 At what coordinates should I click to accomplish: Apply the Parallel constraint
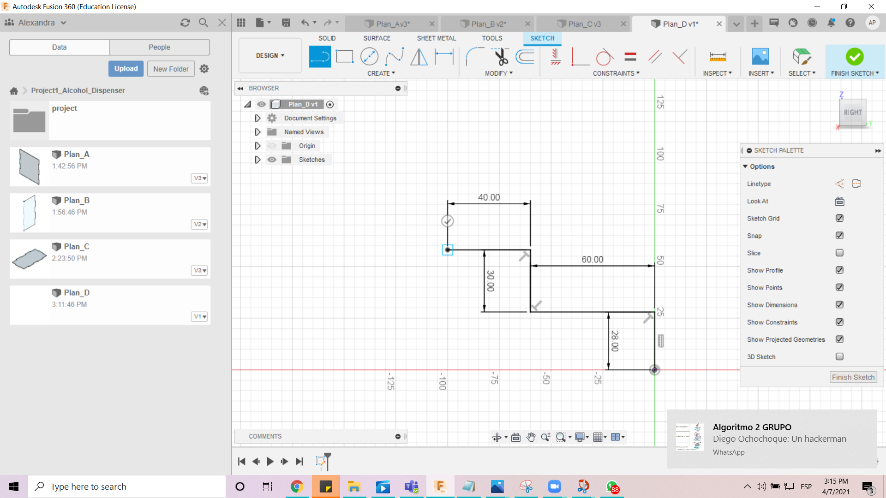tap(655, 57)
